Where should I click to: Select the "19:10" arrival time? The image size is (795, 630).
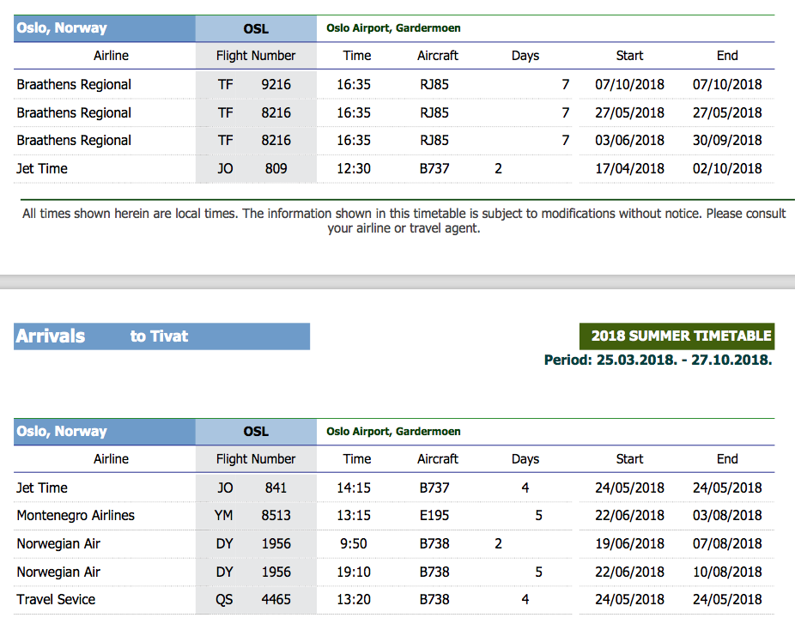pos(354,572)
